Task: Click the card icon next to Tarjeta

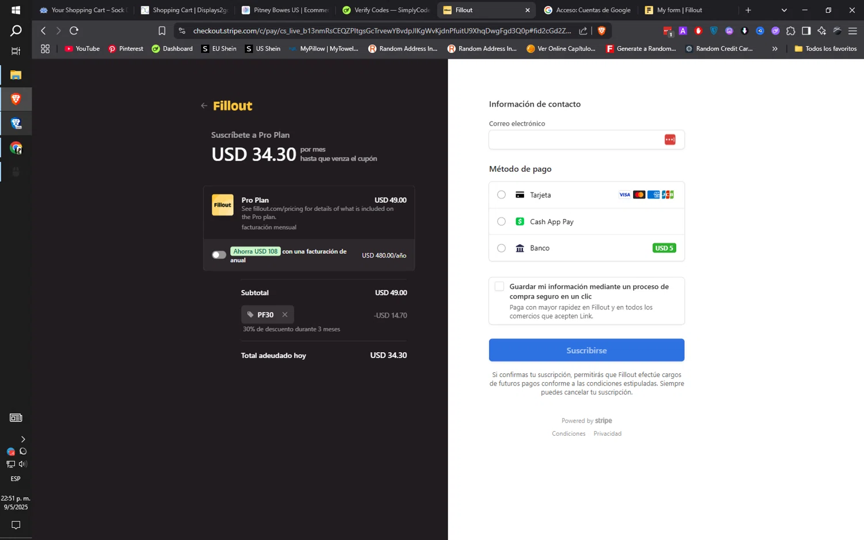Action: pos(520,195)
